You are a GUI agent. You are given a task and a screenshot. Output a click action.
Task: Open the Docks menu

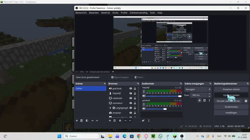[x=115, y=13]
